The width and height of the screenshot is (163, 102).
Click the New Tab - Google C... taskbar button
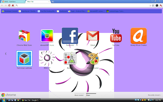pos(31,100)
